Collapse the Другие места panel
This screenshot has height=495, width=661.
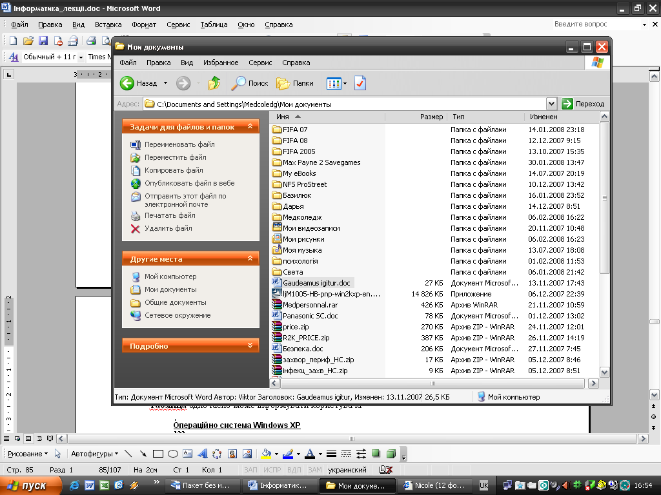pyautogui.click(x=250, y=258)
